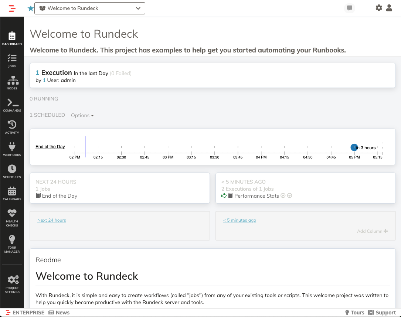Open the user profile menu
Viewport: 401px width, 317px height.
[389, 8]
